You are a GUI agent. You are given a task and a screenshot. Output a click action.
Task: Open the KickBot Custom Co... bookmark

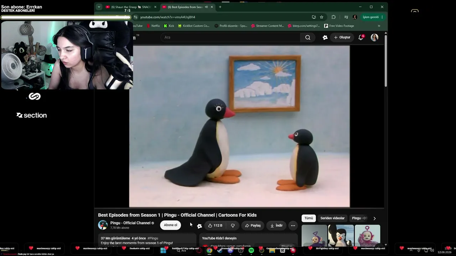click(194, 26)
